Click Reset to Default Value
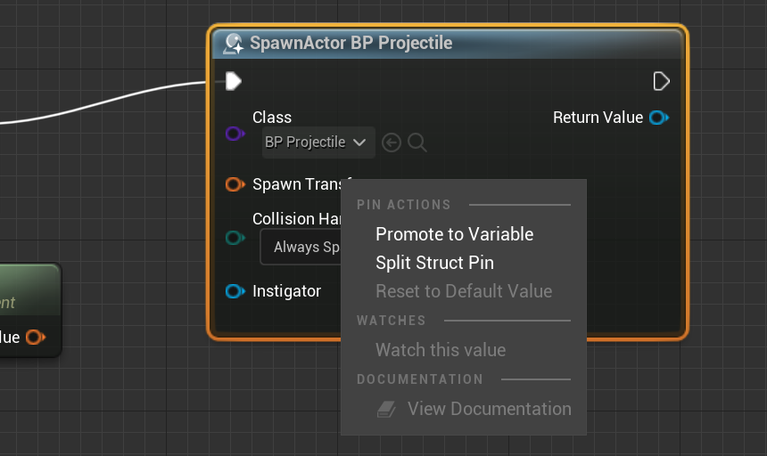This screenshot has width=767, height=456. tap(464, 291)
